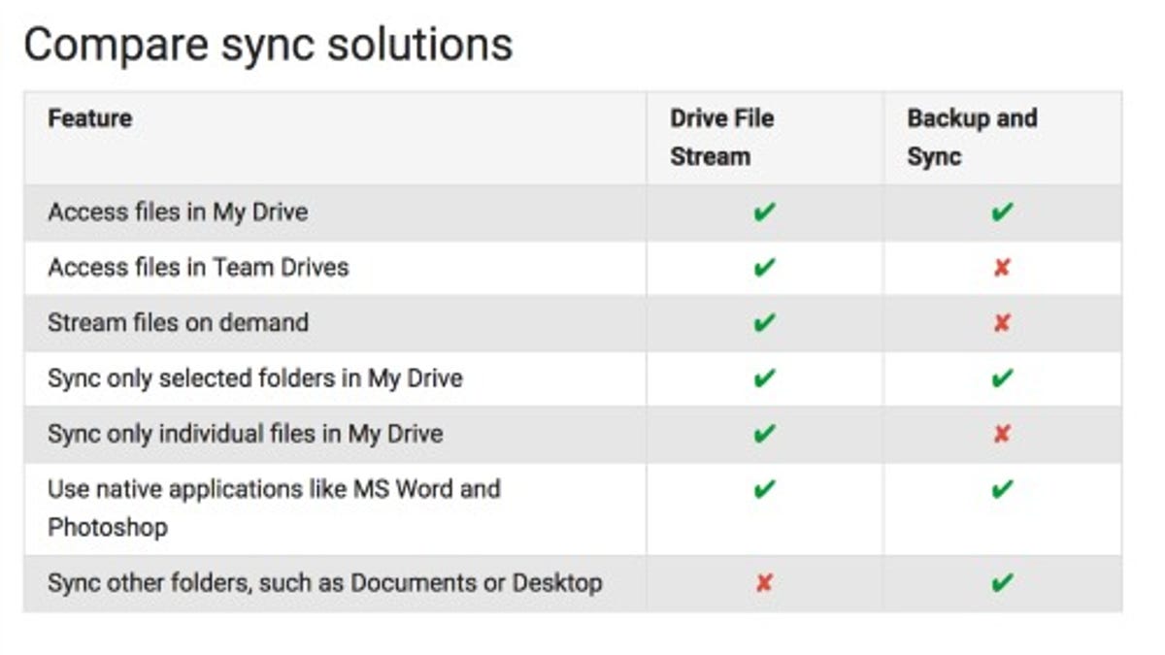Click Drive File Stream checkmark for selected folders
The width and height of the screenshot is (1165, 655).
pyautogui.click(x=765, y=378)
